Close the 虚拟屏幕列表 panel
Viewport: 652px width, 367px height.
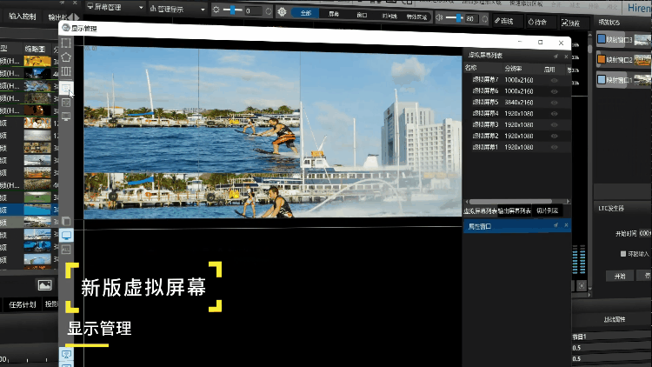[566, 57]
